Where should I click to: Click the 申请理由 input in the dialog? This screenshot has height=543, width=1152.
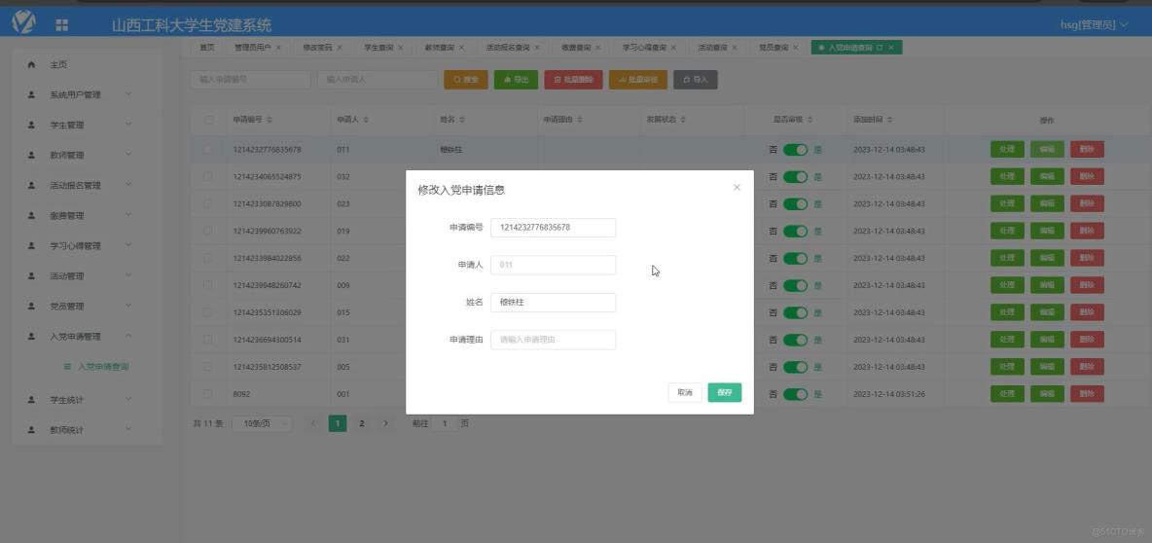[554, 340]
